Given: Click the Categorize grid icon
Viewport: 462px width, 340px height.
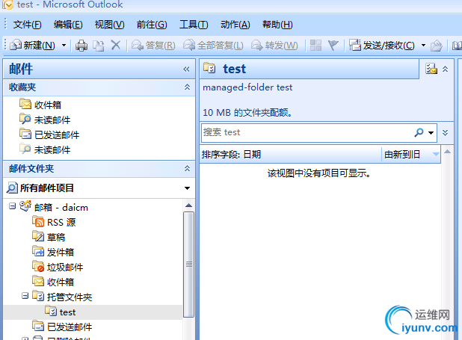Looking at the screenshot, I should pos(316,46).
